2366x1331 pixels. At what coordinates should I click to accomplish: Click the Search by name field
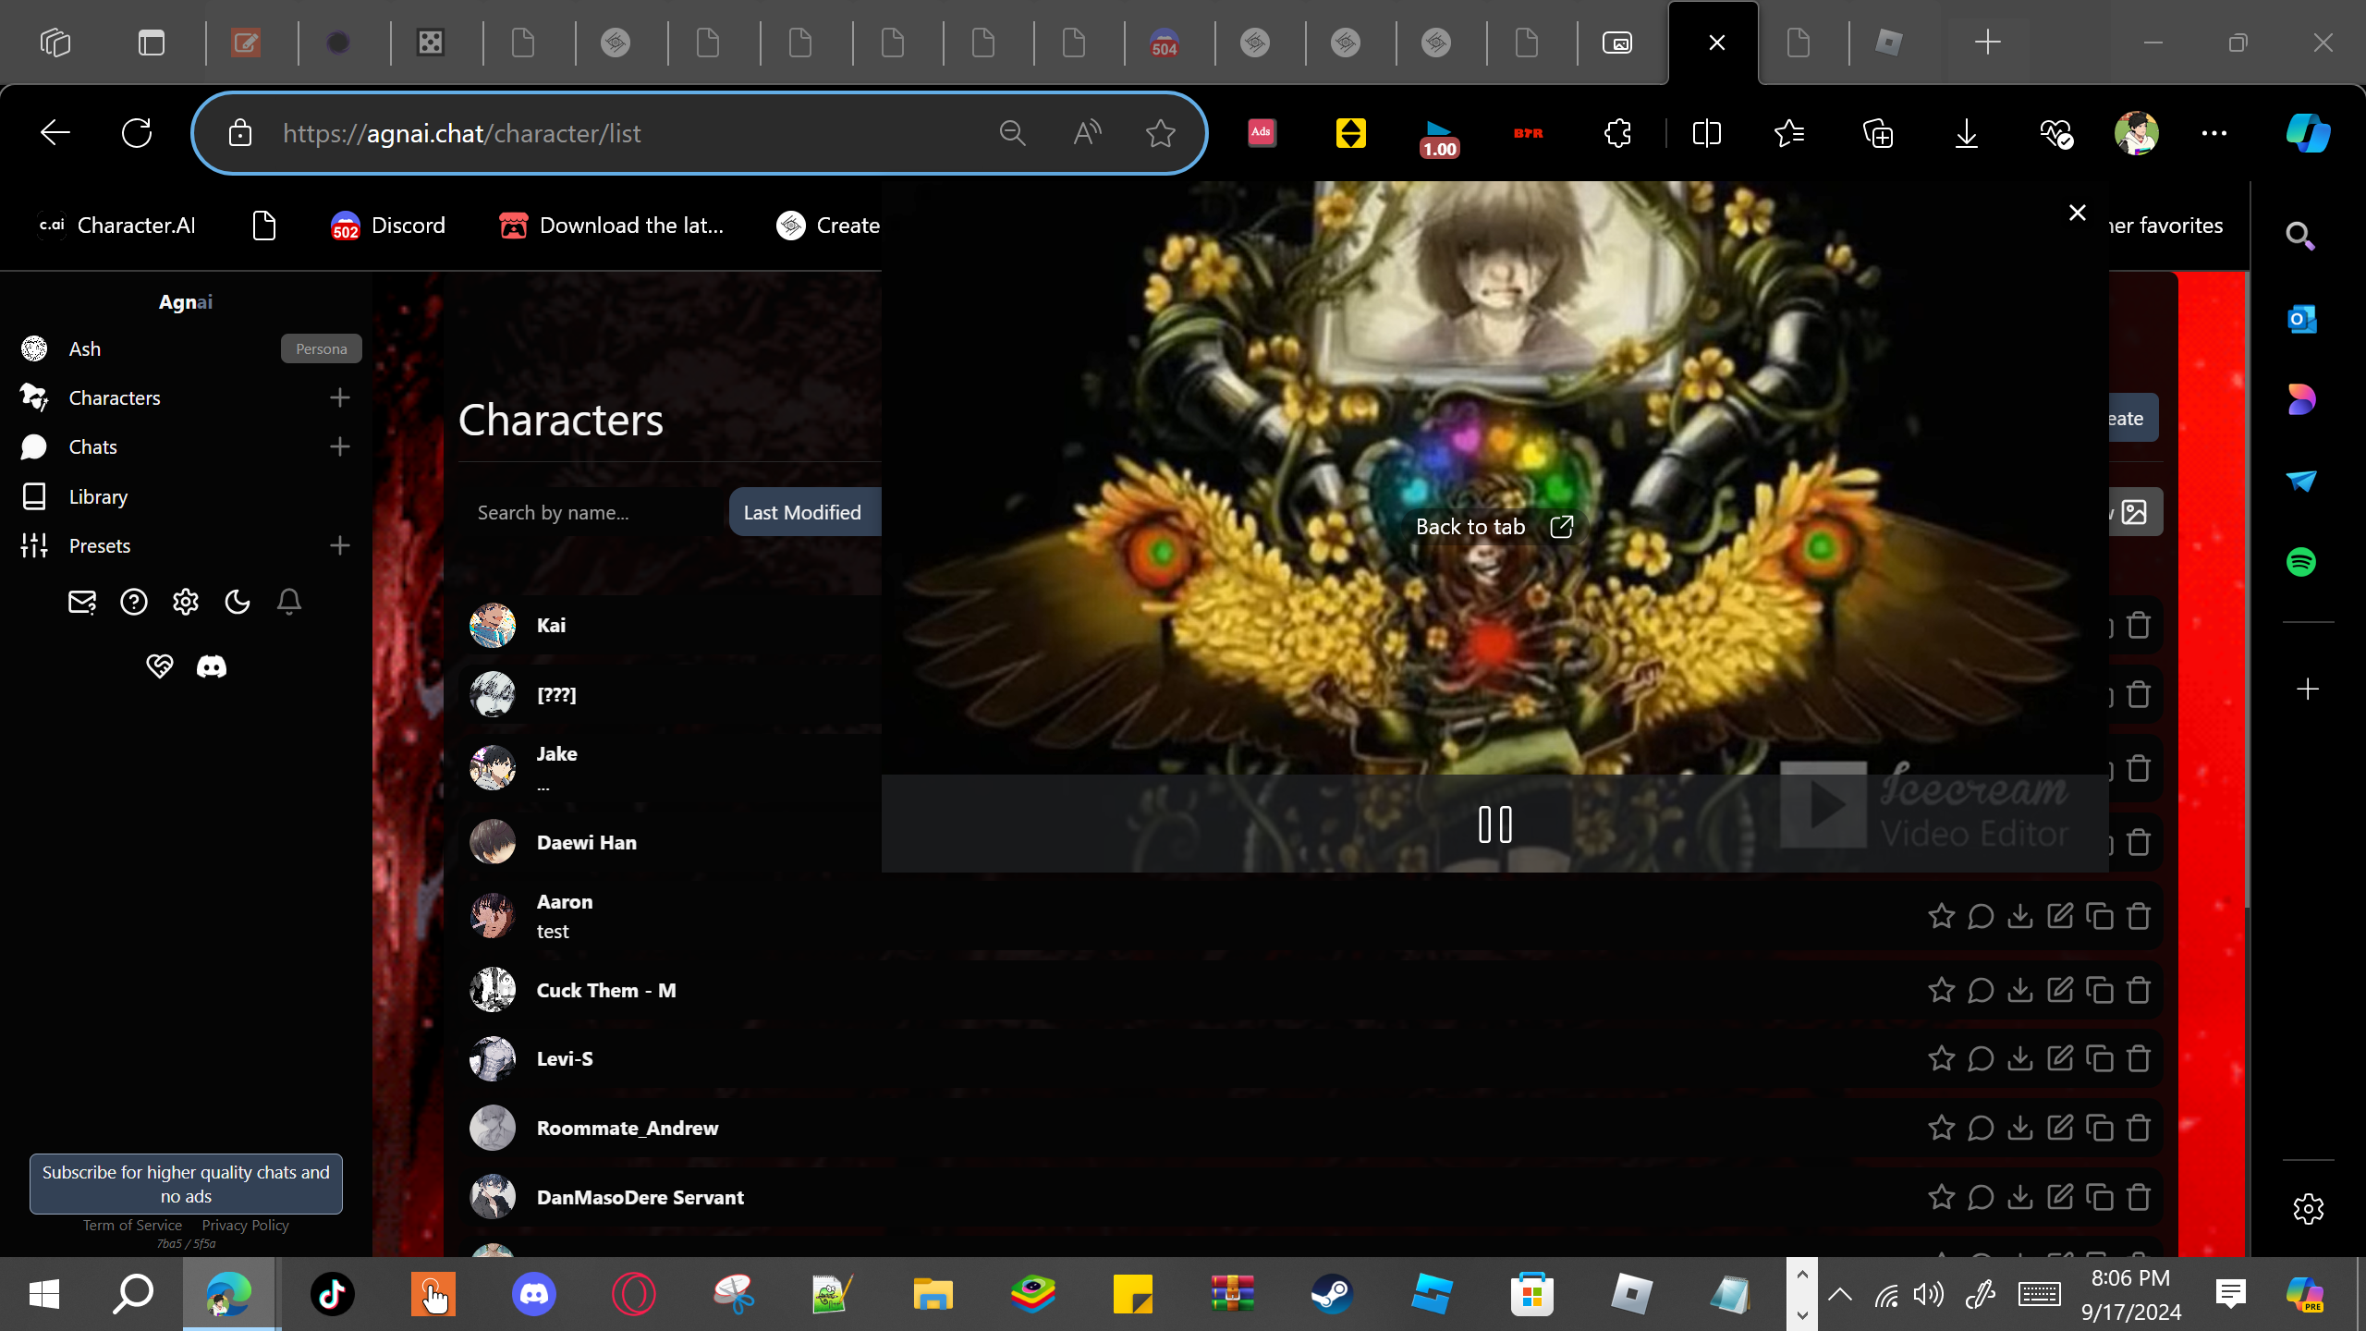(591, 512)
